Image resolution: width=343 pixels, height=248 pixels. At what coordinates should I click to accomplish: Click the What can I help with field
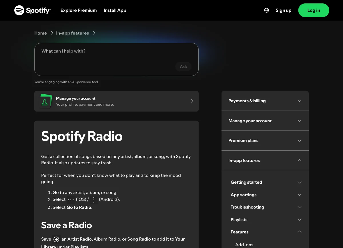116,59
